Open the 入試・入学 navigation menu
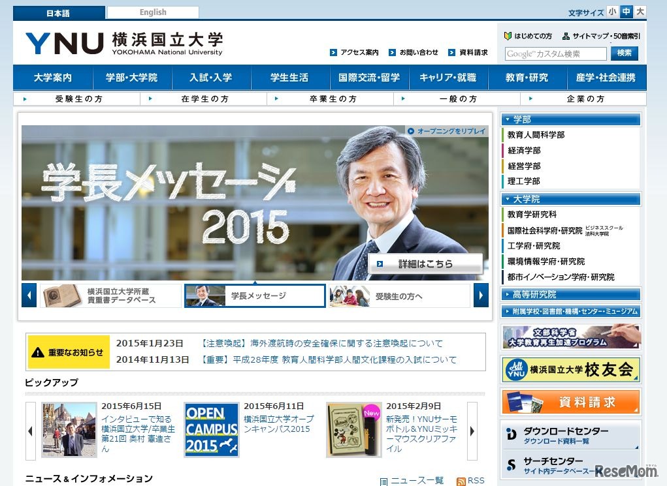Screen dimensions: 667x486 click(210, 77)
